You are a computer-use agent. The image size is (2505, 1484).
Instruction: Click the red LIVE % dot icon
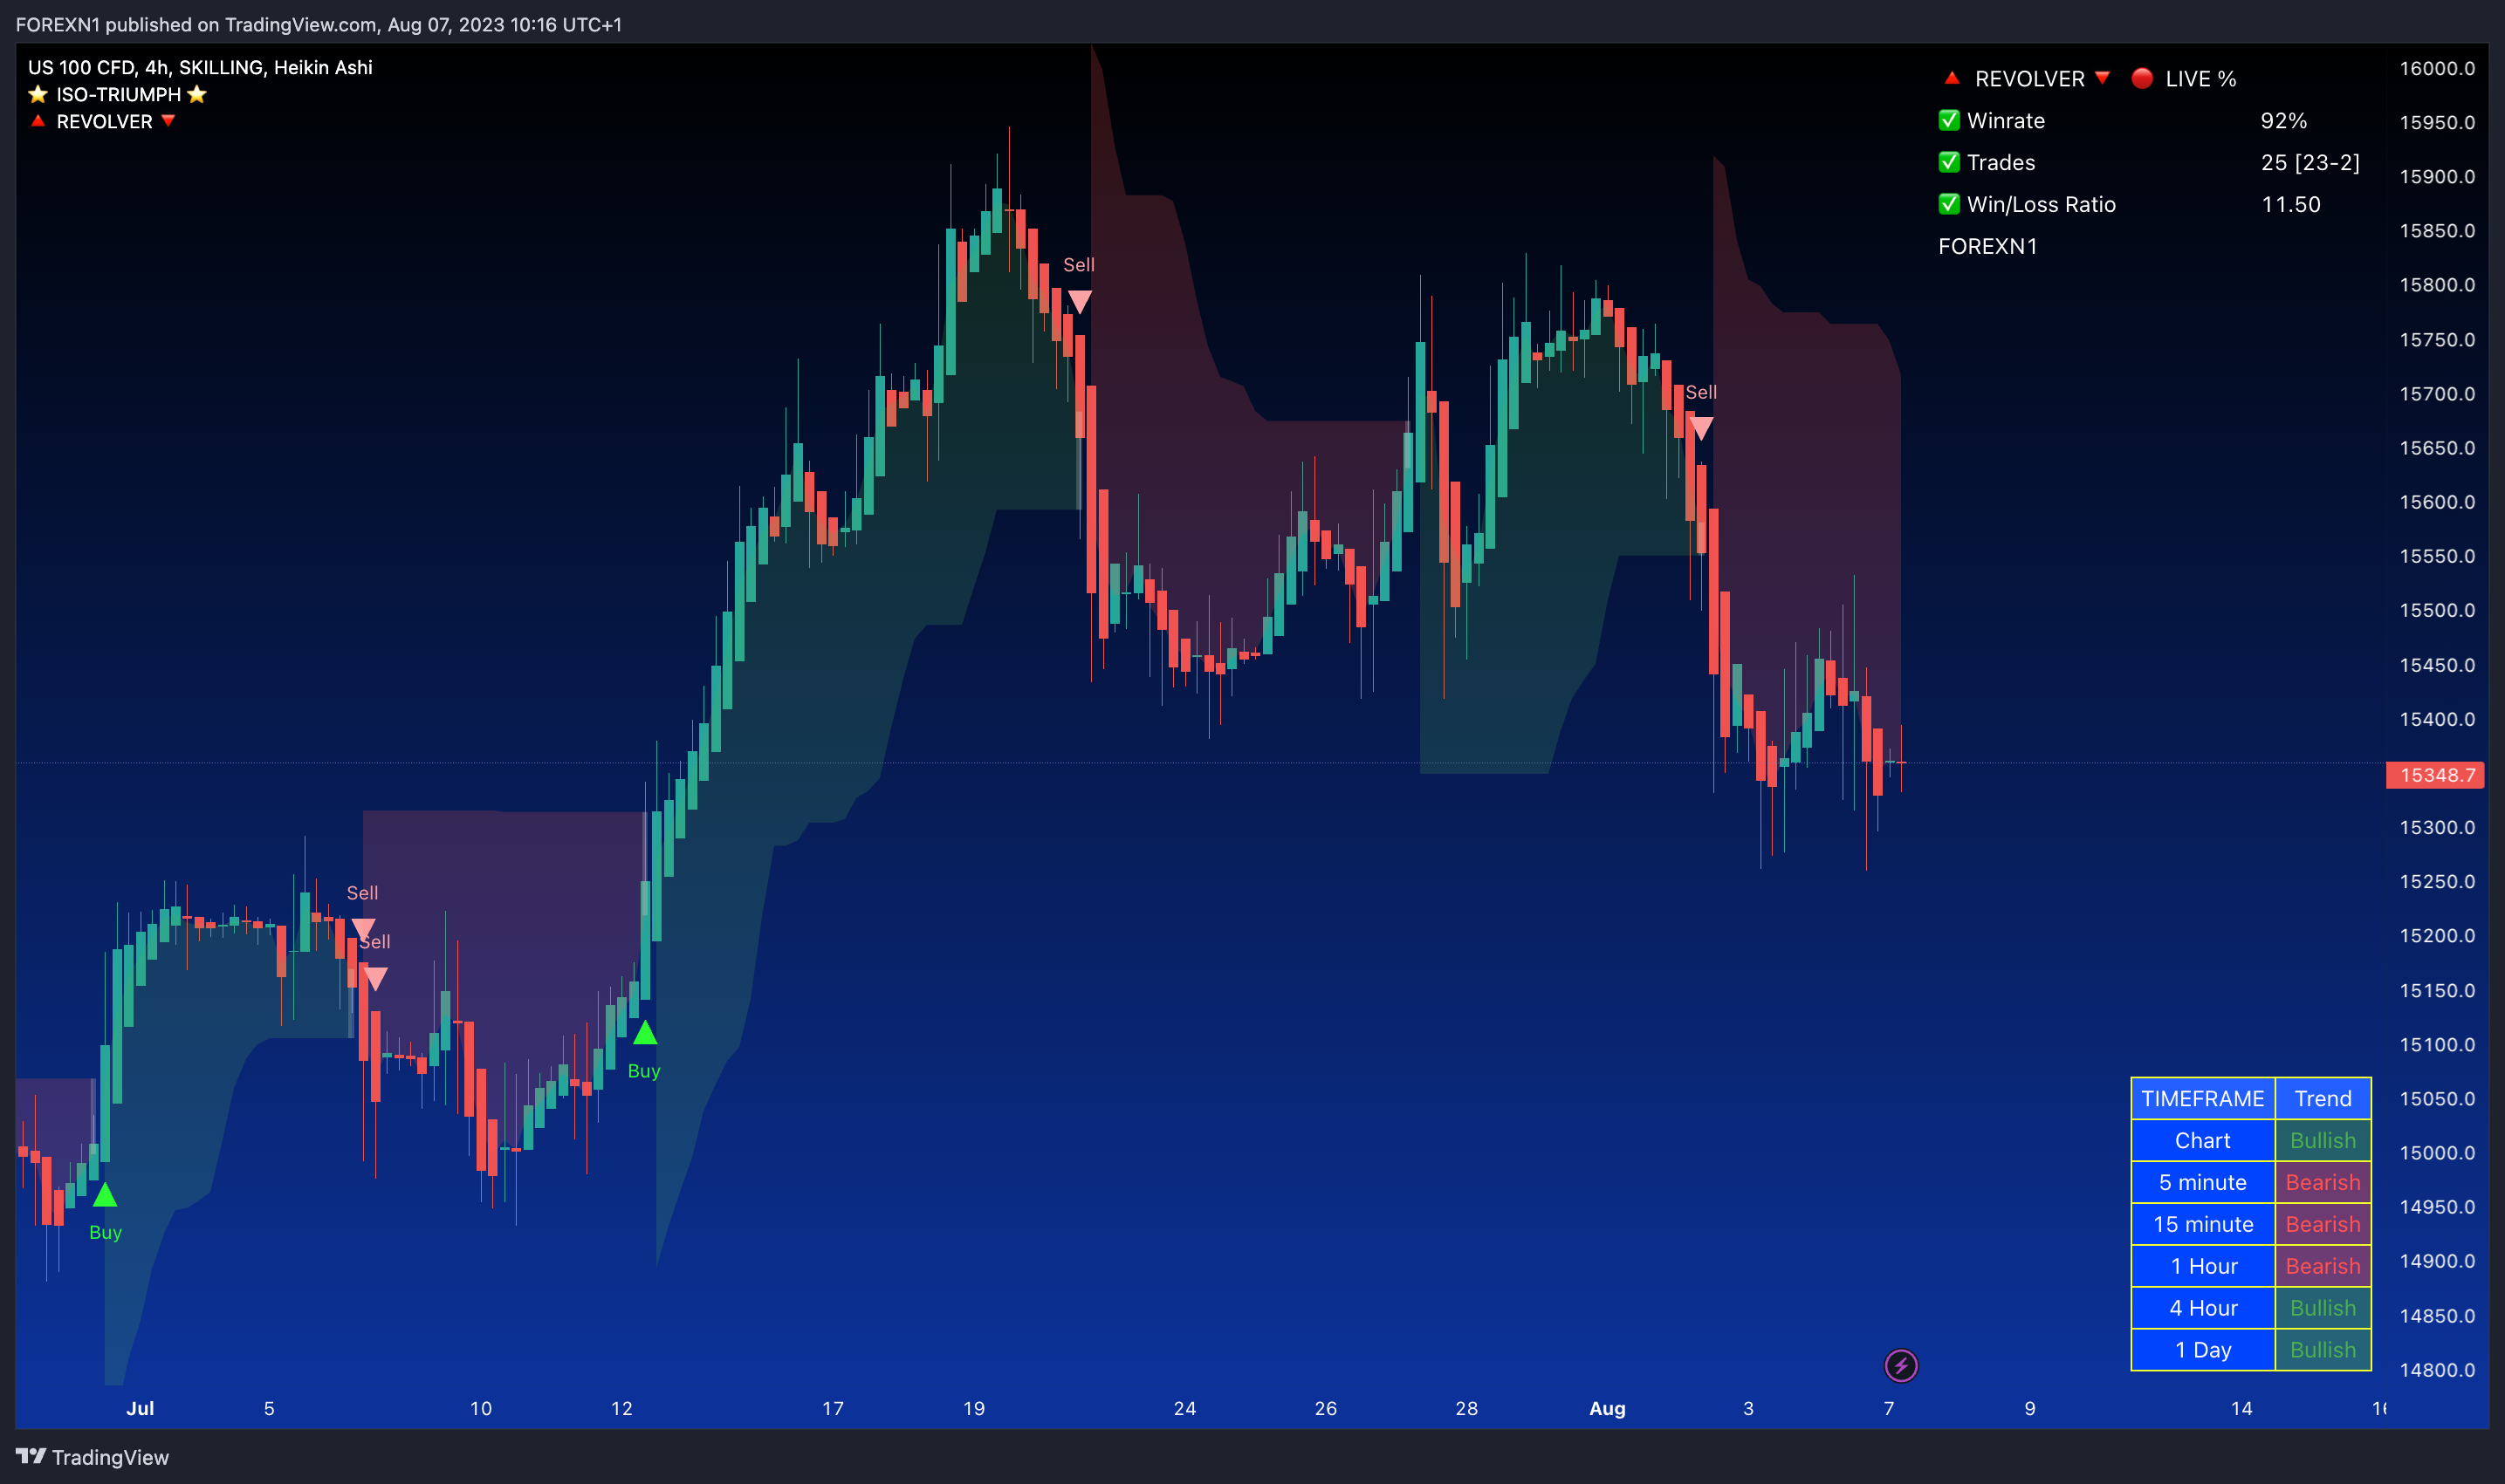click(2142, 78)
